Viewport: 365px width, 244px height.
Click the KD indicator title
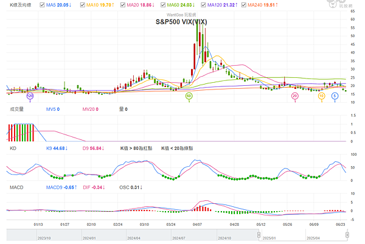(x=13, y=148)
